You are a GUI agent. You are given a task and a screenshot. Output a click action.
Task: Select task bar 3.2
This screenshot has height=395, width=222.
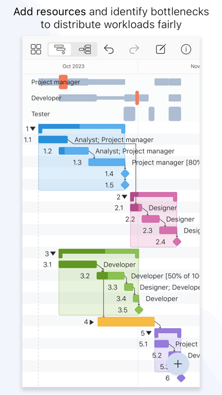(110, 276)
